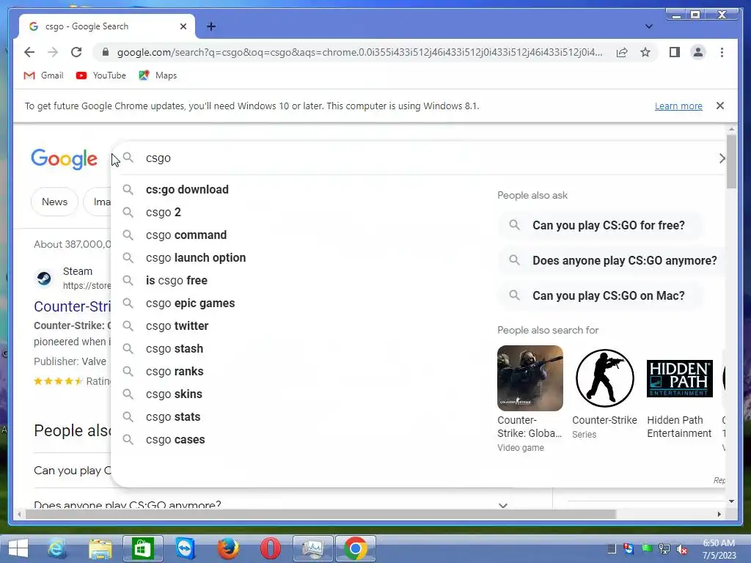Launch Opera from the taskbar
Image resolution: width=751 pixels, height=563 pixels.
point(270,548)
